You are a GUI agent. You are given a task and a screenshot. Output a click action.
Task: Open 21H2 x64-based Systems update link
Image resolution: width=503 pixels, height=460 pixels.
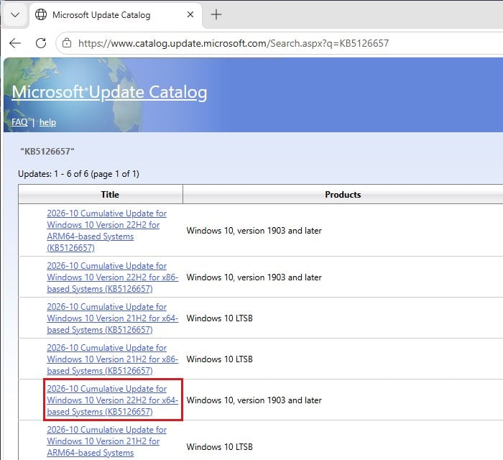112,318
